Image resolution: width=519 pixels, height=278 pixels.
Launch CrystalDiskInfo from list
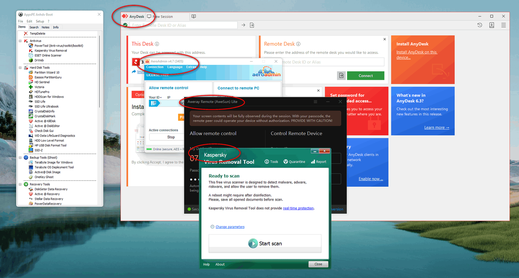click(x=45, y=111)
